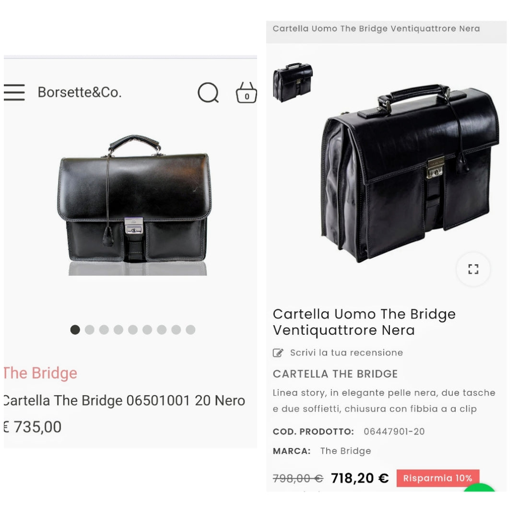Select the small black briefcase thumbnail
Viewport: 518px width, 518px height.
(x=293, y=82)
